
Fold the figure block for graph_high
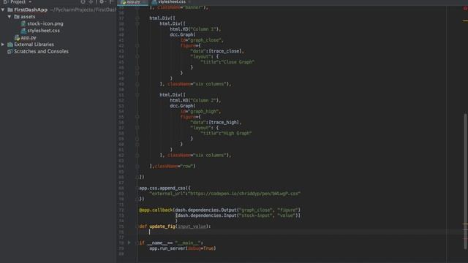(137, 117)
